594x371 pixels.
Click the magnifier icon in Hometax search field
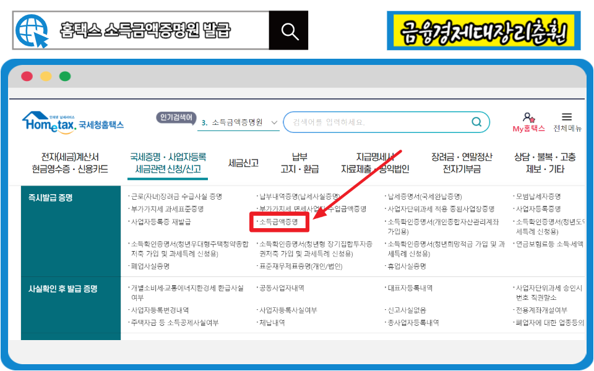pyautogui.click(x=476, y=122)
